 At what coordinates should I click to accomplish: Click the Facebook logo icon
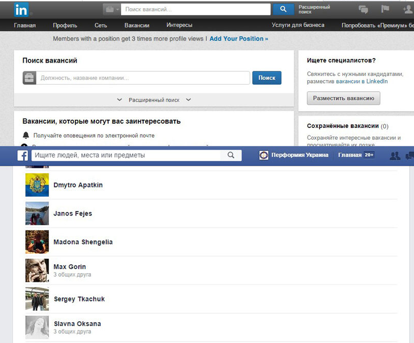tap(23, 155)
